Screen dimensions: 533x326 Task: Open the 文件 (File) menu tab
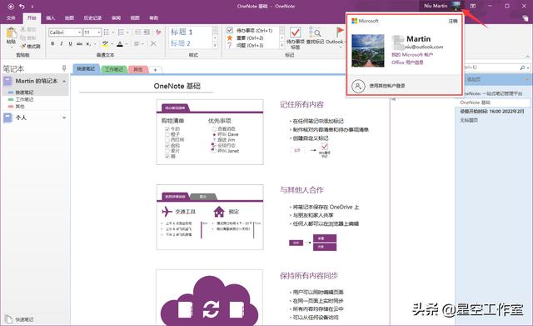(x=11, y=18)
